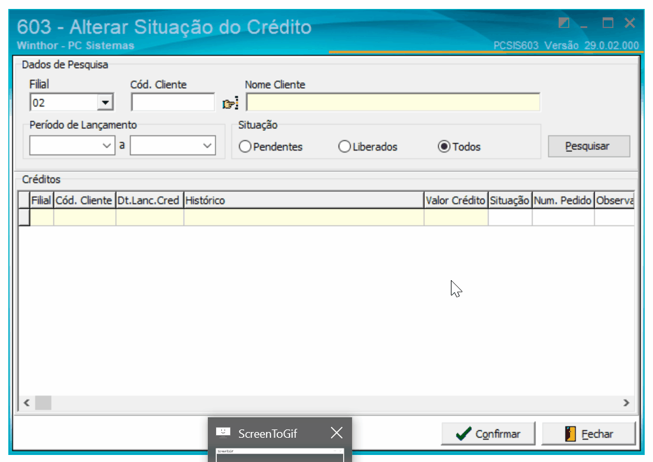Click the Valor Crédito column header
This screenshot has width=653, height=462.
coord(455,200)
